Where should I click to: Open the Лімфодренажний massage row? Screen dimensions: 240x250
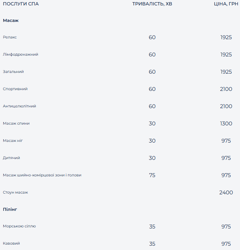[21, 55]
